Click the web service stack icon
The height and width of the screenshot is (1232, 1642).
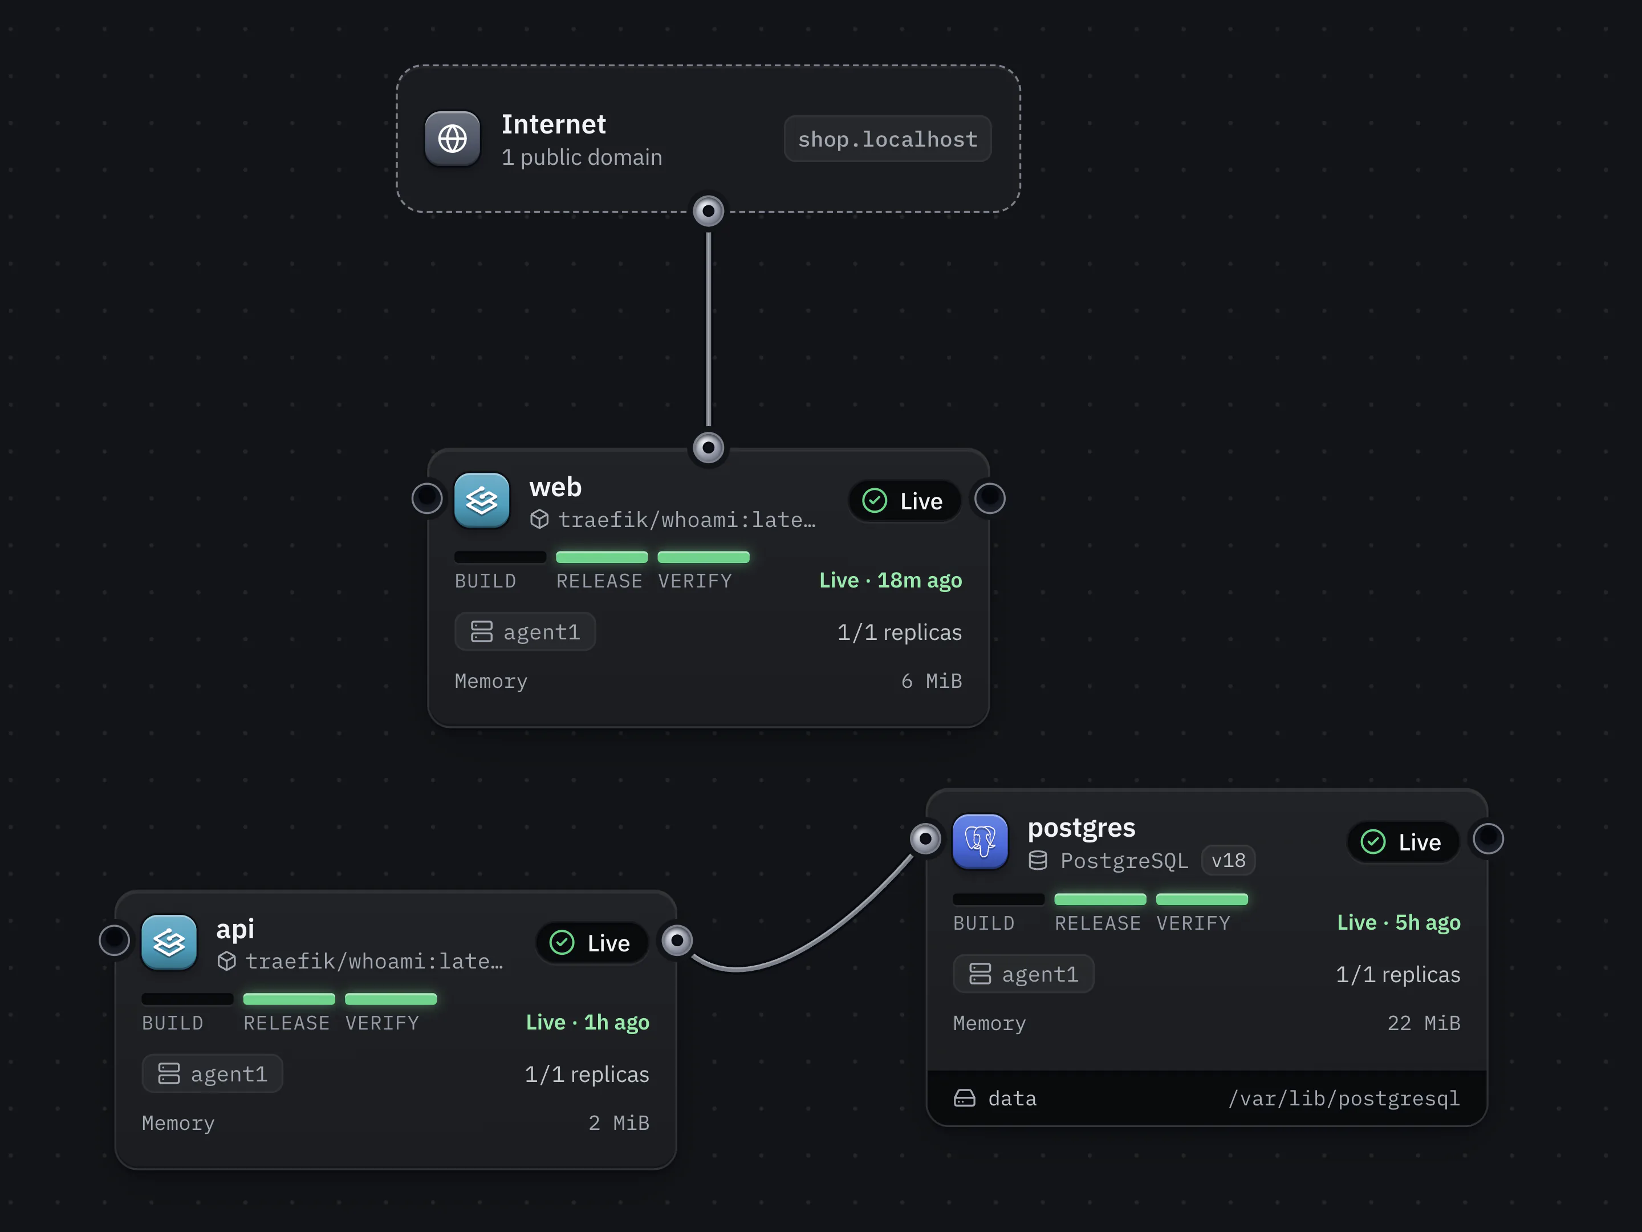click(x=482, y=501)
